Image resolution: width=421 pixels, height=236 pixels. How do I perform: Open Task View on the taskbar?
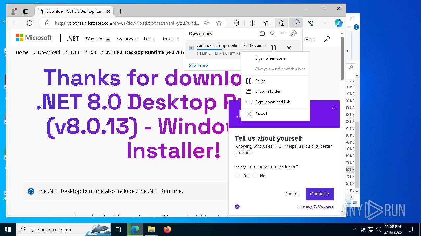tap(118, 229)
